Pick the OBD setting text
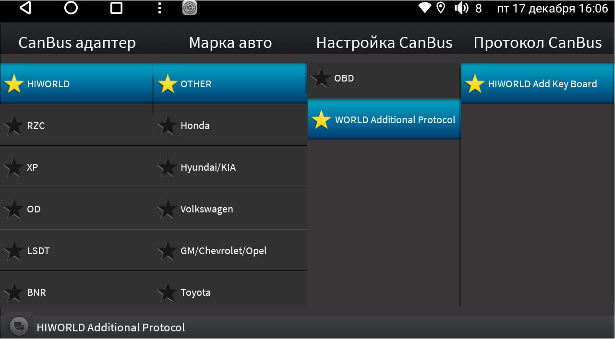 [x=344, y=78]
